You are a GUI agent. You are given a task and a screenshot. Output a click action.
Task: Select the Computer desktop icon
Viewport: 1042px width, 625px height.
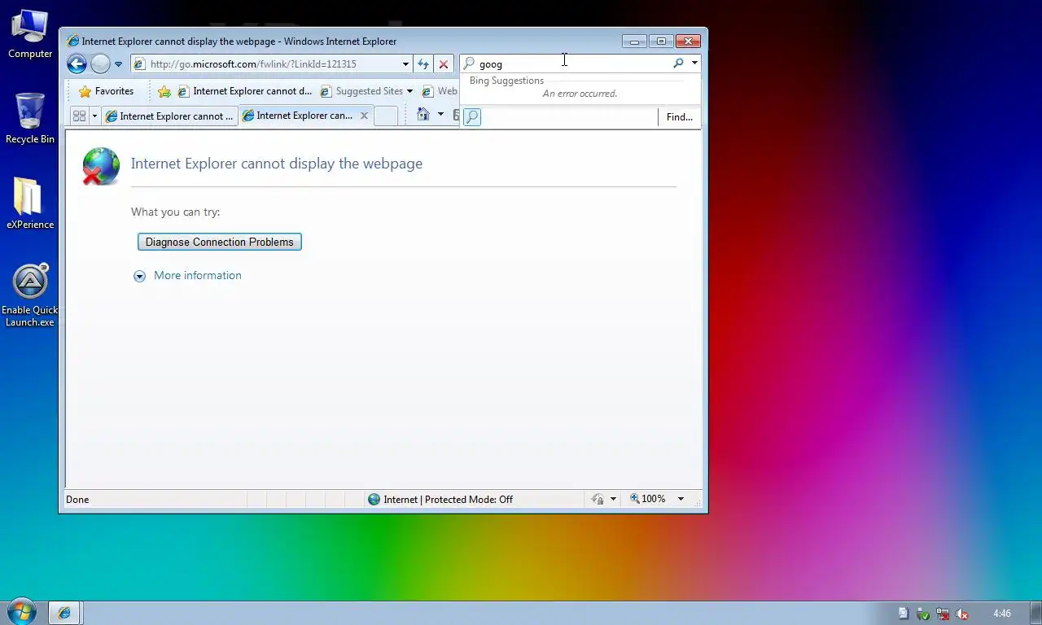tap(30, 34)
